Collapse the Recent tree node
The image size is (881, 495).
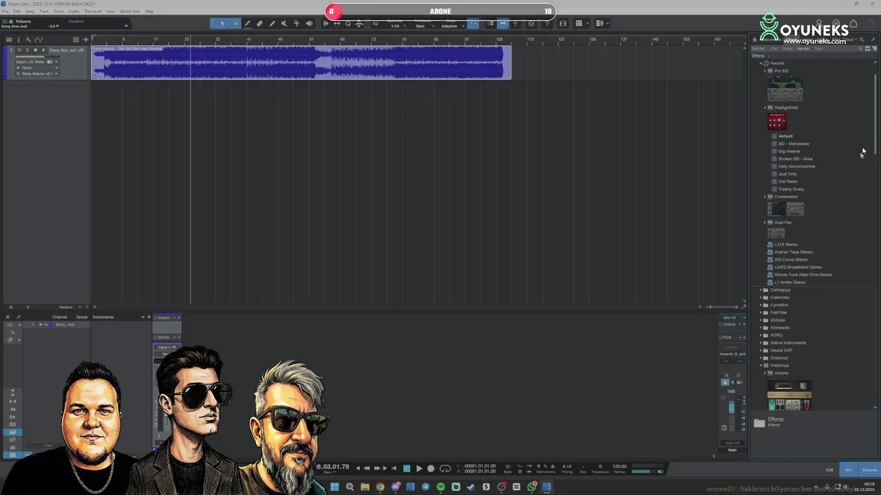(x=761, y=63)
